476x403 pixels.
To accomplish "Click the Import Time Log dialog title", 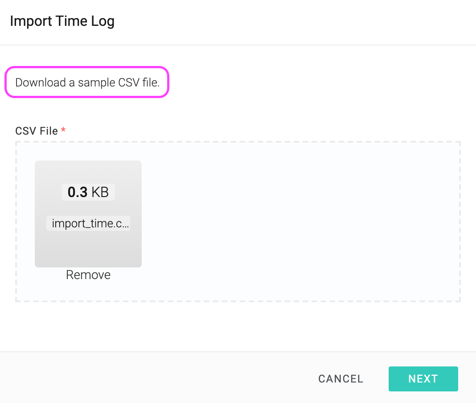I will tap(62, 21).
